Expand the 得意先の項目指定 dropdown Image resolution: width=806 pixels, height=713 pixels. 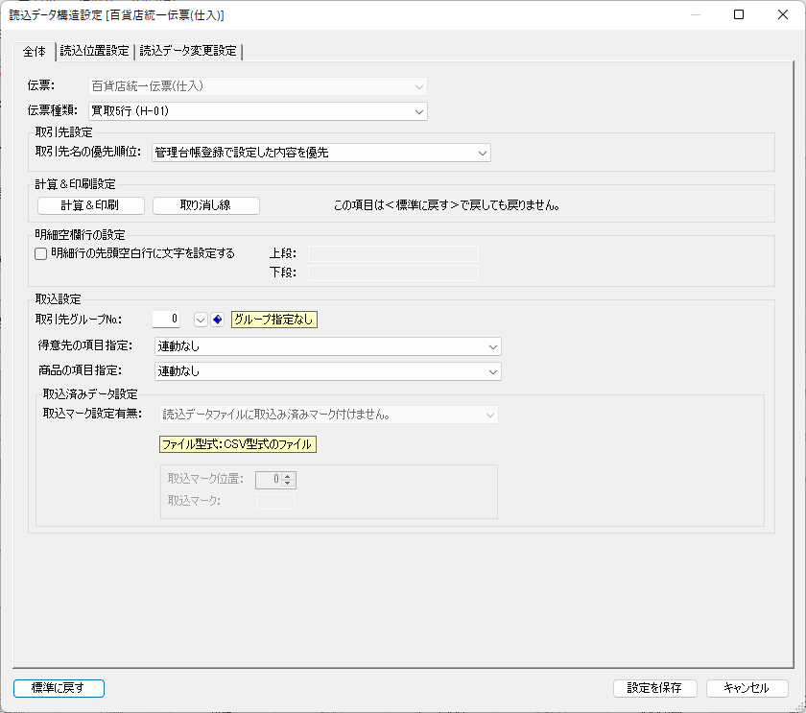tap(328, 346)
